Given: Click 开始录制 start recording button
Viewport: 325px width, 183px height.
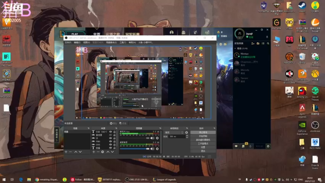Looking at the screenshot, I should click(203, 136).
